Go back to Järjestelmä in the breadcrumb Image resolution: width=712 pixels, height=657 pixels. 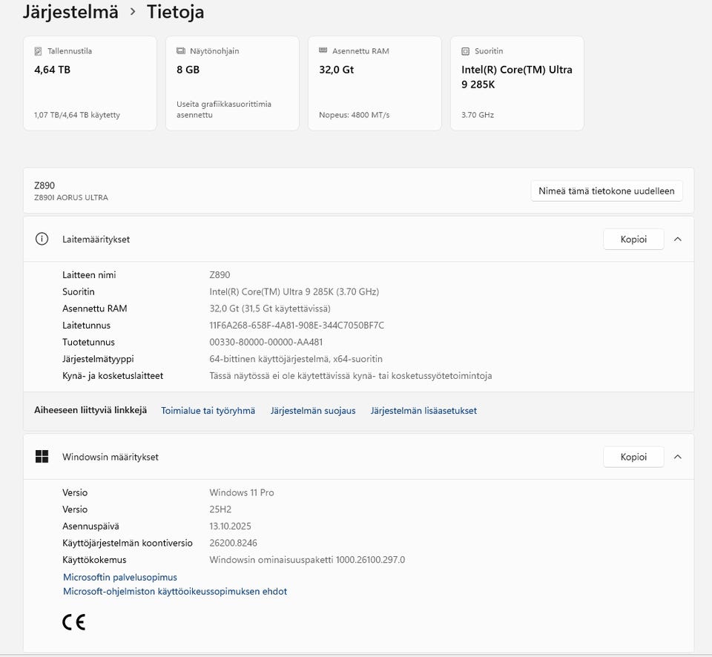pyautogui.click(x=70, y=12)
